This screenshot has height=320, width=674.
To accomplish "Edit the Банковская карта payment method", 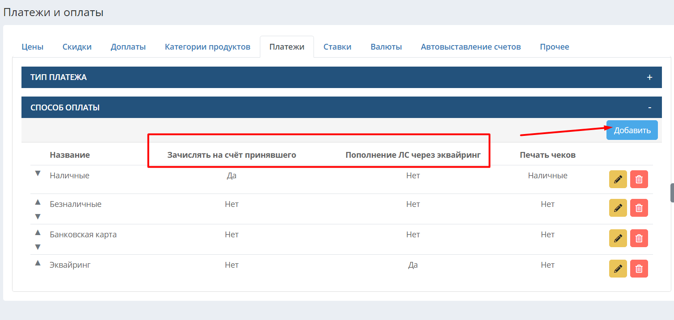I will tap(618, 238).
